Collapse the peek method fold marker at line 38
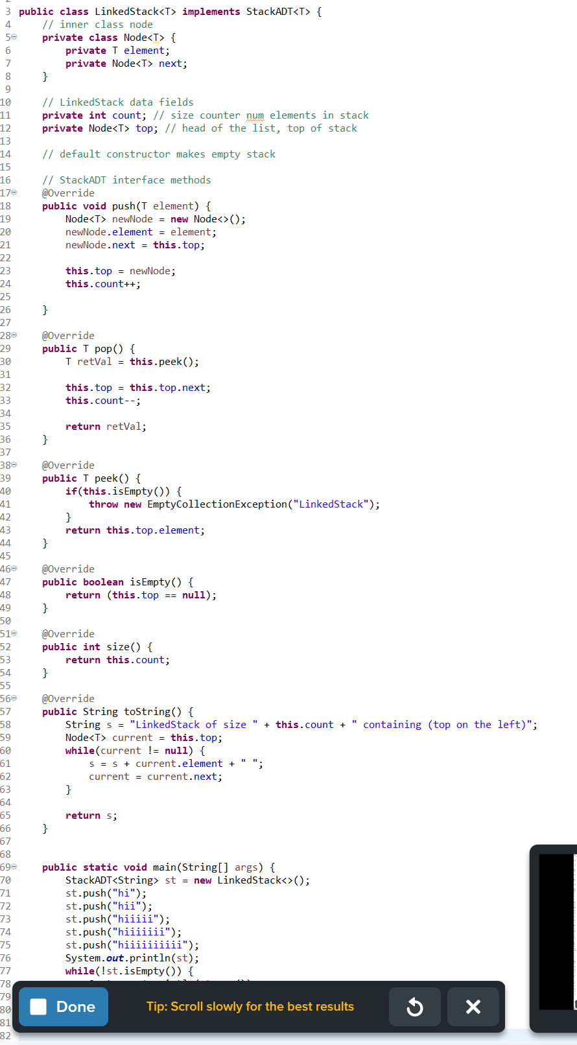The height and width of the screenshot is (1045, 577). (x=14, y=465)
